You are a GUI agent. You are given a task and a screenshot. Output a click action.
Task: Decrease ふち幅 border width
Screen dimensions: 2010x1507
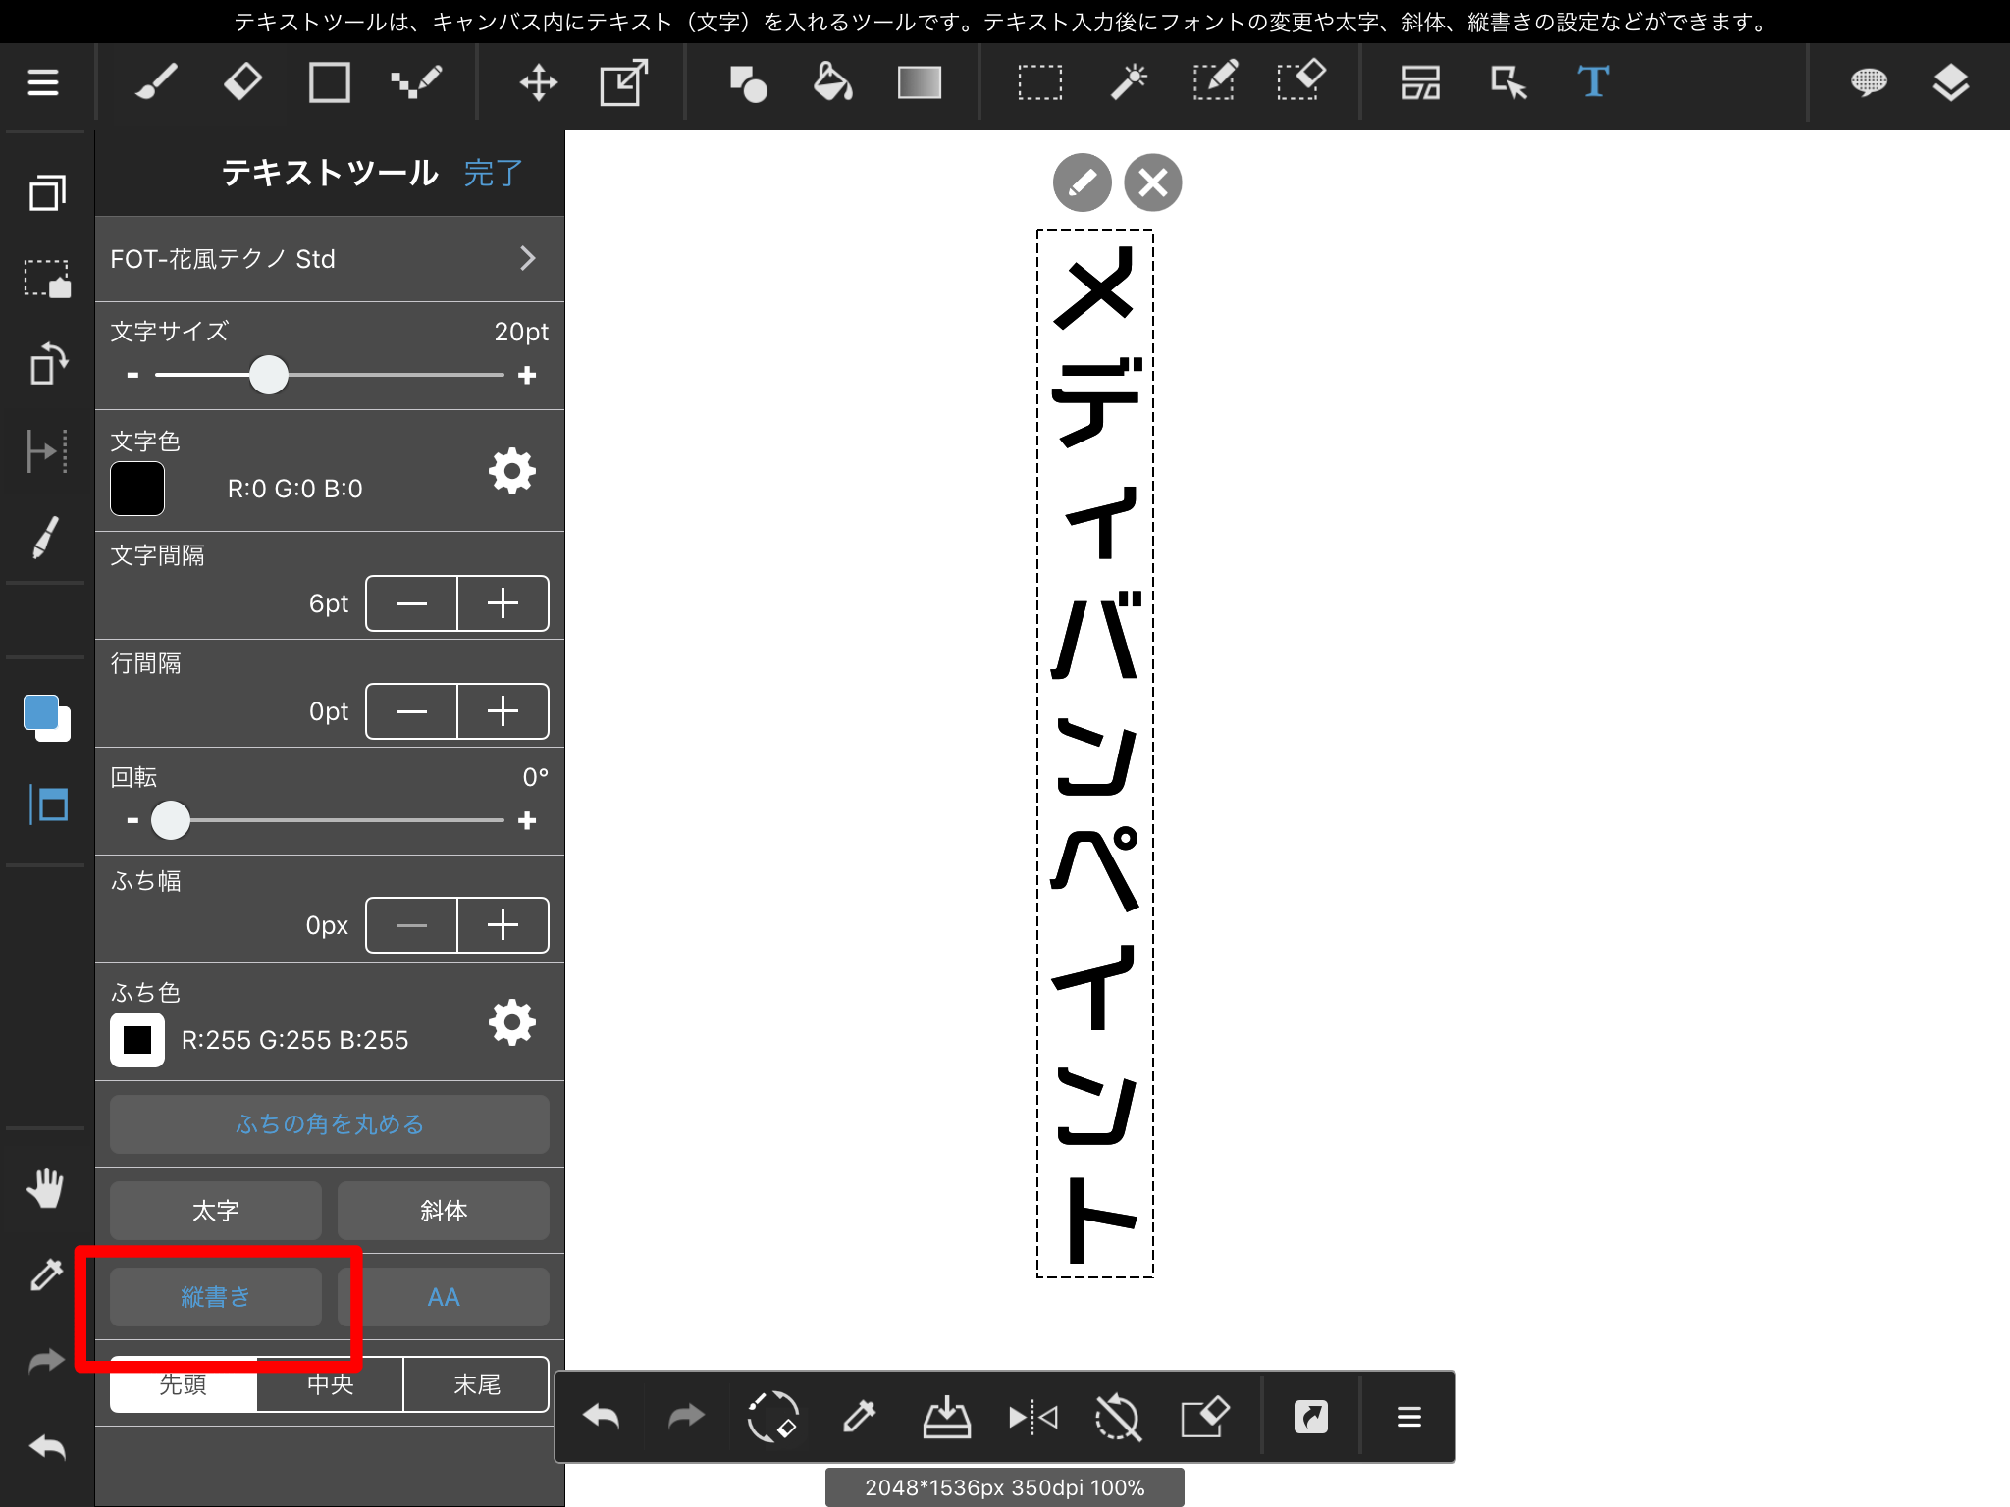(411, 925)
